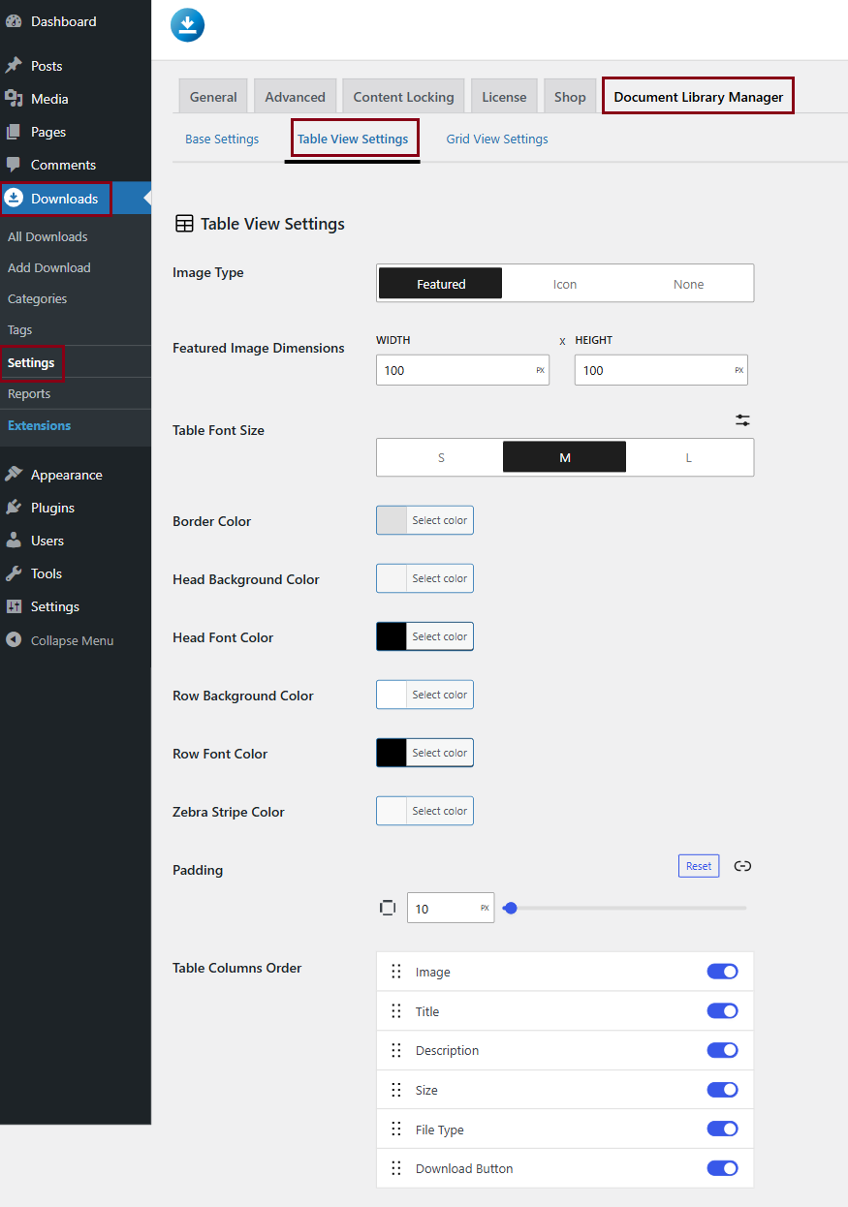Select None image type

click(689, 284)
